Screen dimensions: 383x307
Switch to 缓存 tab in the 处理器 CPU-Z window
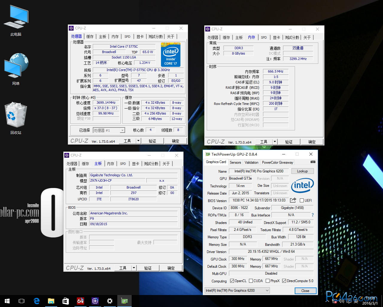(90, 37)
